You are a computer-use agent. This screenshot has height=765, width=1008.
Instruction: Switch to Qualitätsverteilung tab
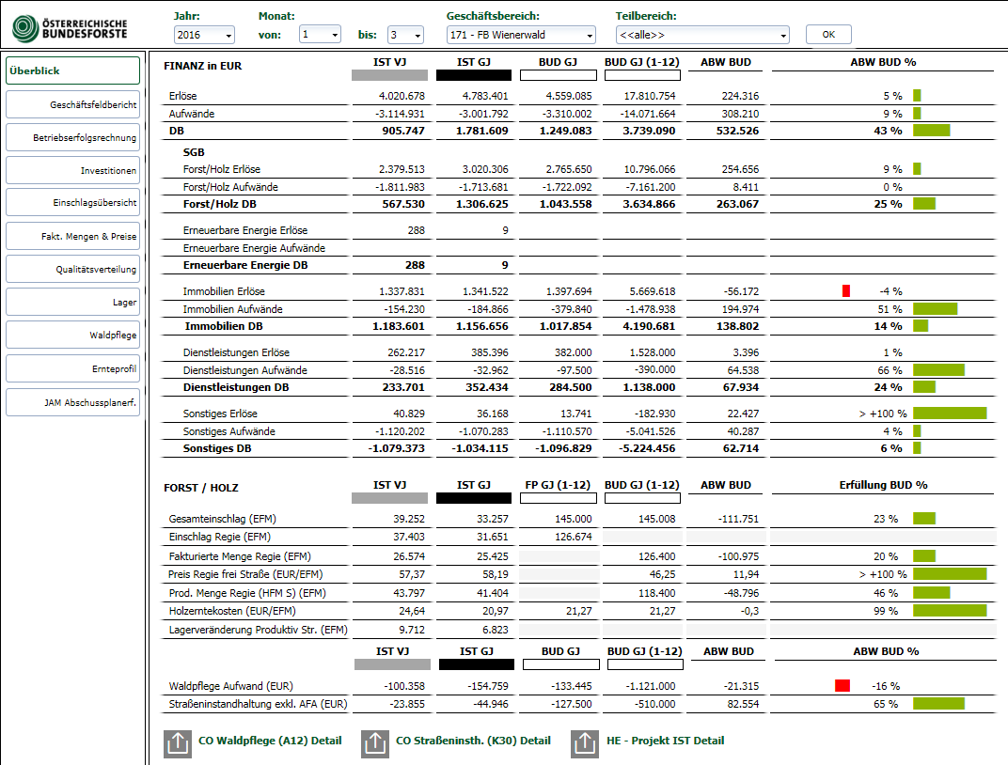click(72, 269)
